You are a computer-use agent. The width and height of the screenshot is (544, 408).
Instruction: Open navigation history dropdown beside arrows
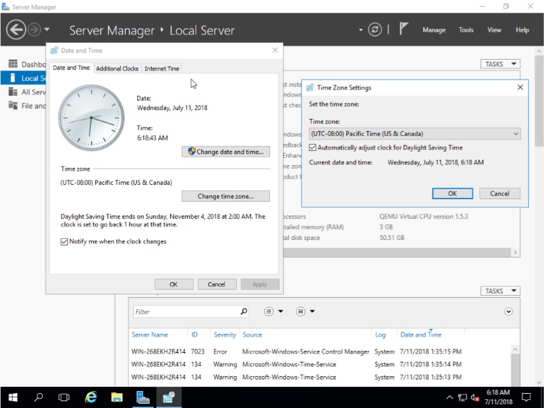point(47,29)
